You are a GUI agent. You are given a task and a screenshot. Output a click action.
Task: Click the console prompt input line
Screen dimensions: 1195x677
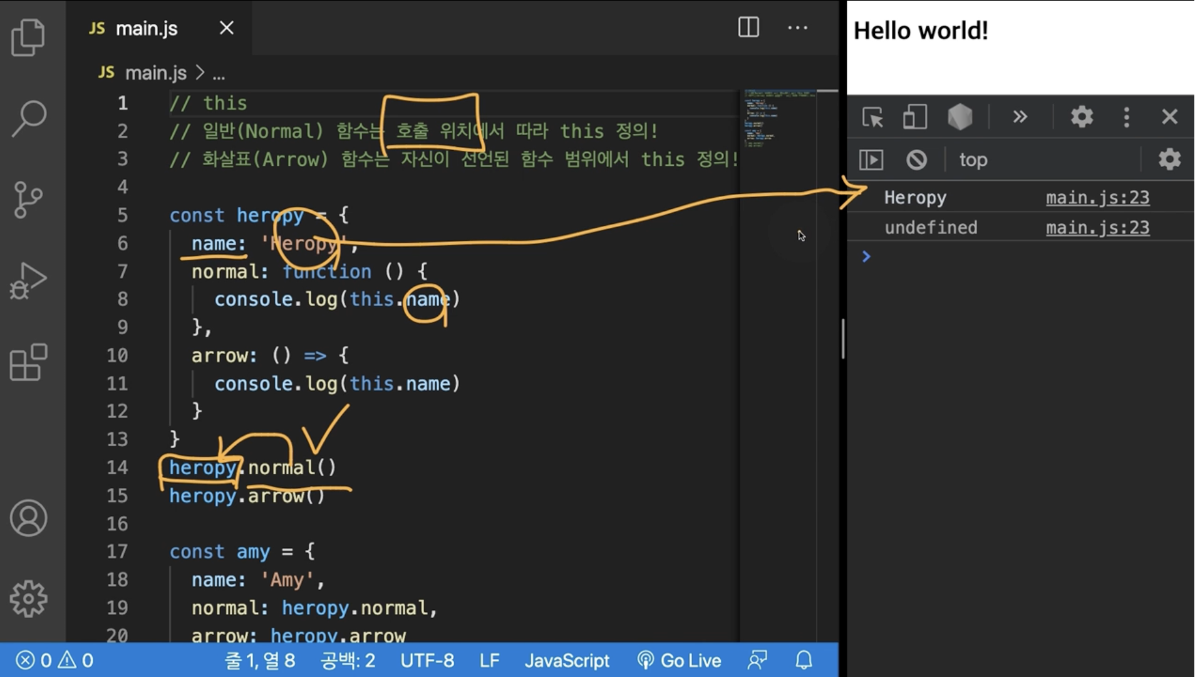(1027, 257)
